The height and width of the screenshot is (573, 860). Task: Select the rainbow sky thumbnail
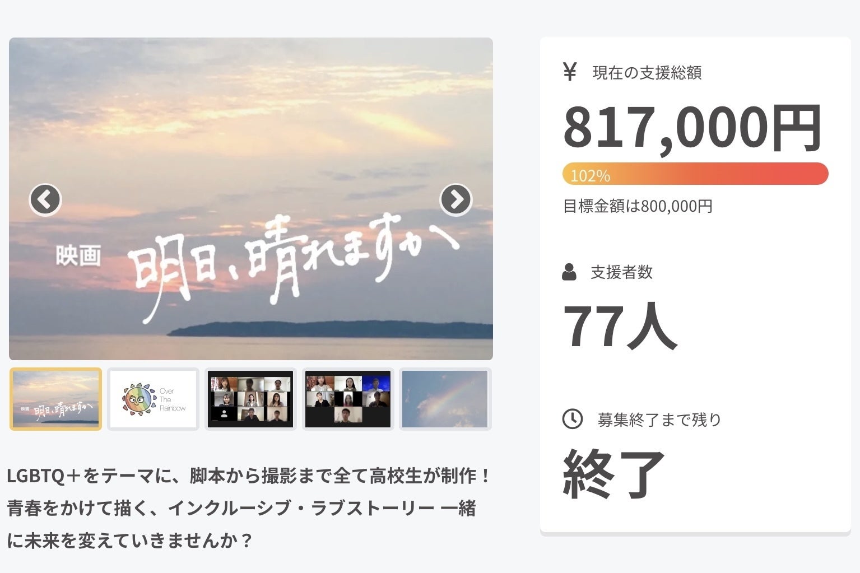pyautogui.click(x=445, y=399)
